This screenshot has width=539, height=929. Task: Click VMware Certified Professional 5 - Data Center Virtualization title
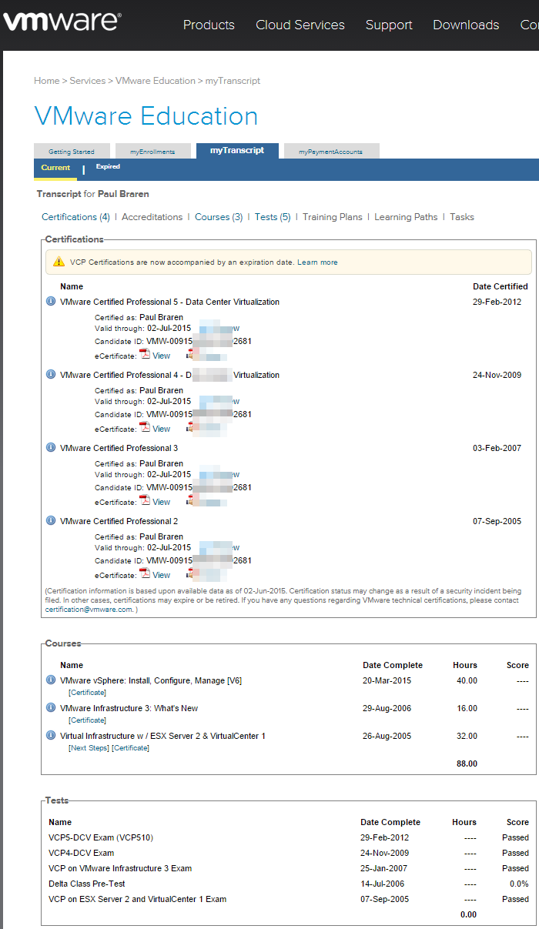[169, 302]
